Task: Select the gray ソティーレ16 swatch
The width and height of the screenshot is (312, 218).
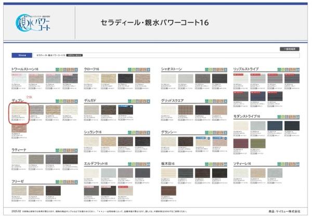Action: pos(275,173)
